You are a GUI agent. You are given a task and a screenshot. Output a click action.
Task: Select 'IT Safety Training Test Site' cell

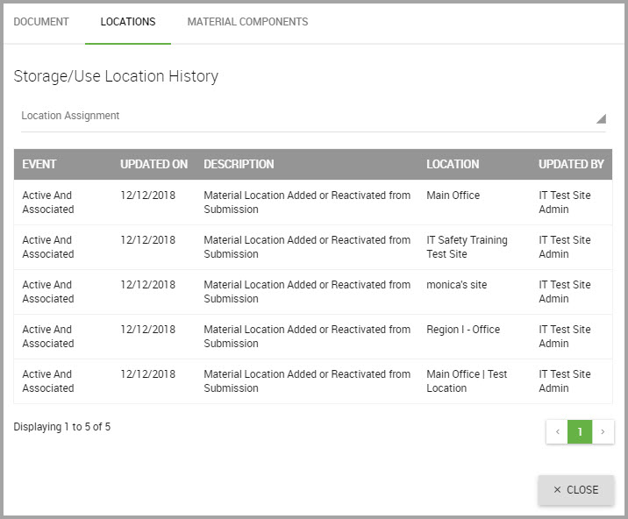[x=467, y=247]
